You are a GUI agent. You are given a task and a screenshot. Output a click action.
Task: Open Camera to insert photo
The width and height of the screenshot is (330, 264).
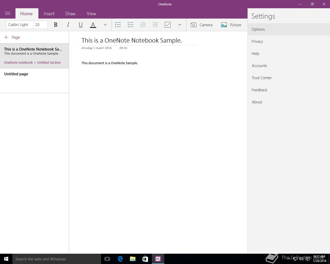point(202,25)
